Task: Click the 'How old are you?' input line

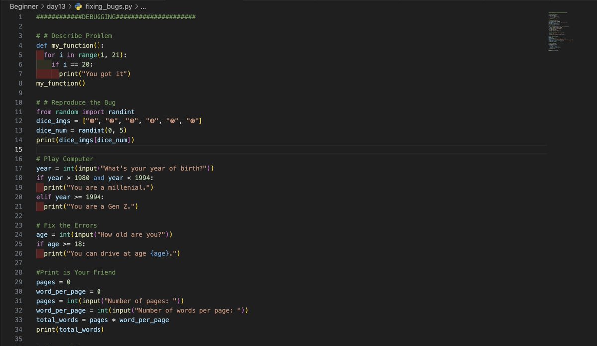Action: point(104,234)
